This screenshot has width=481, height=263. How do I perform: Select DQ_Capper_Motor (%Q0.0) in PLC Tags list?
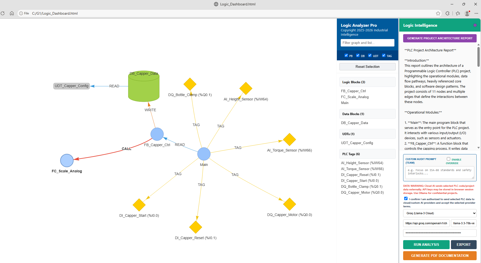(x=362, y=192)
